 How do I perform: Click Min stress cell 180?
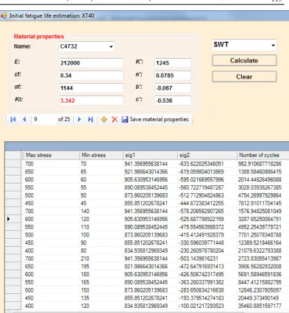coord(101,274)
